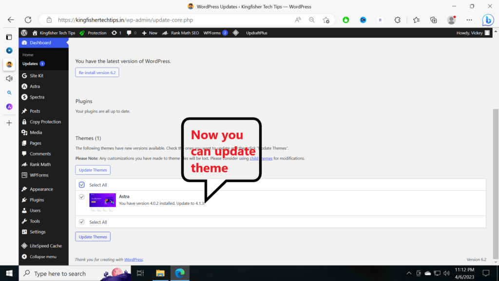Screen dimensions: 499x281
Task: Open the Collections icon
Action: [x=433, y=20]
